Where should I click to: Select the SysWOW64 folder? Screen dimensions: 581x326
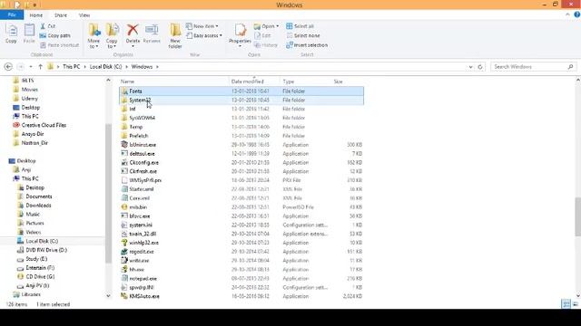tap(241, 118)
